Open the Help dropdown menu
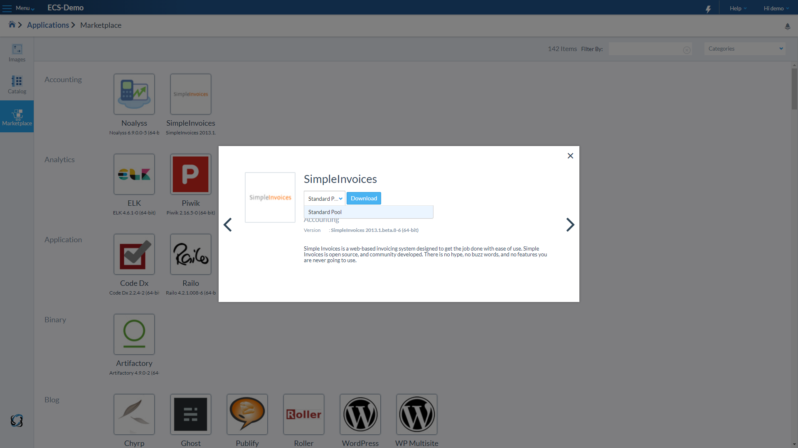Viewport: 798px width, 448px height. (738, 8)
